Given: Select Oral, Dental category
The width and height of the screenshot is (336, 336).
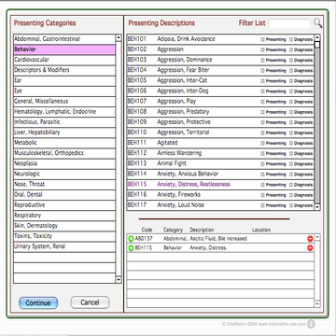Looking at the screenshot, I should 64,194.
